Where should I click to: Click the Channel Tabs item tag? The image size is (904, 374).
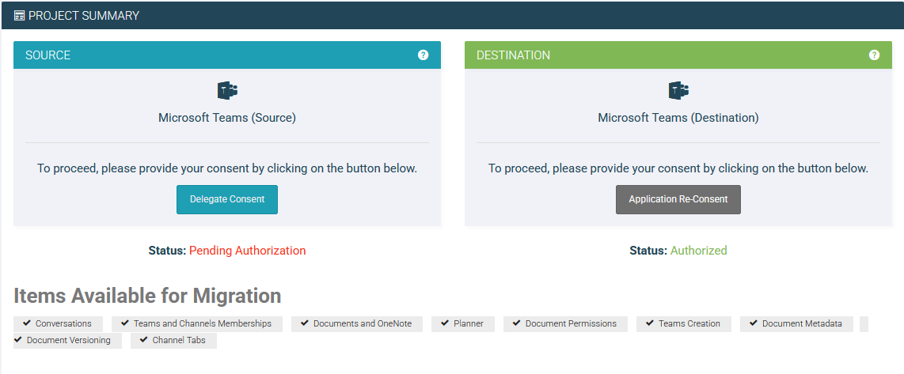pyautogui.click(x=173, y=341)
